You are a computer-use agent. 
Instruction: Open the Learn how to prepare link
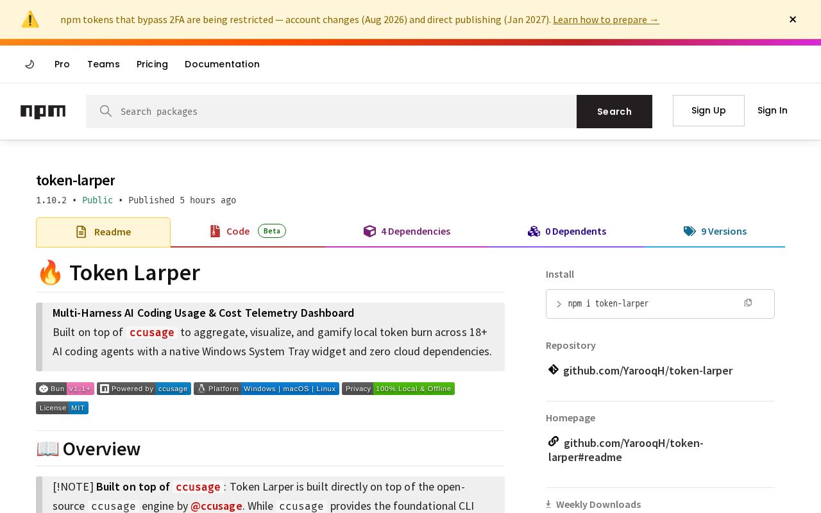click(x=605, y=19)
